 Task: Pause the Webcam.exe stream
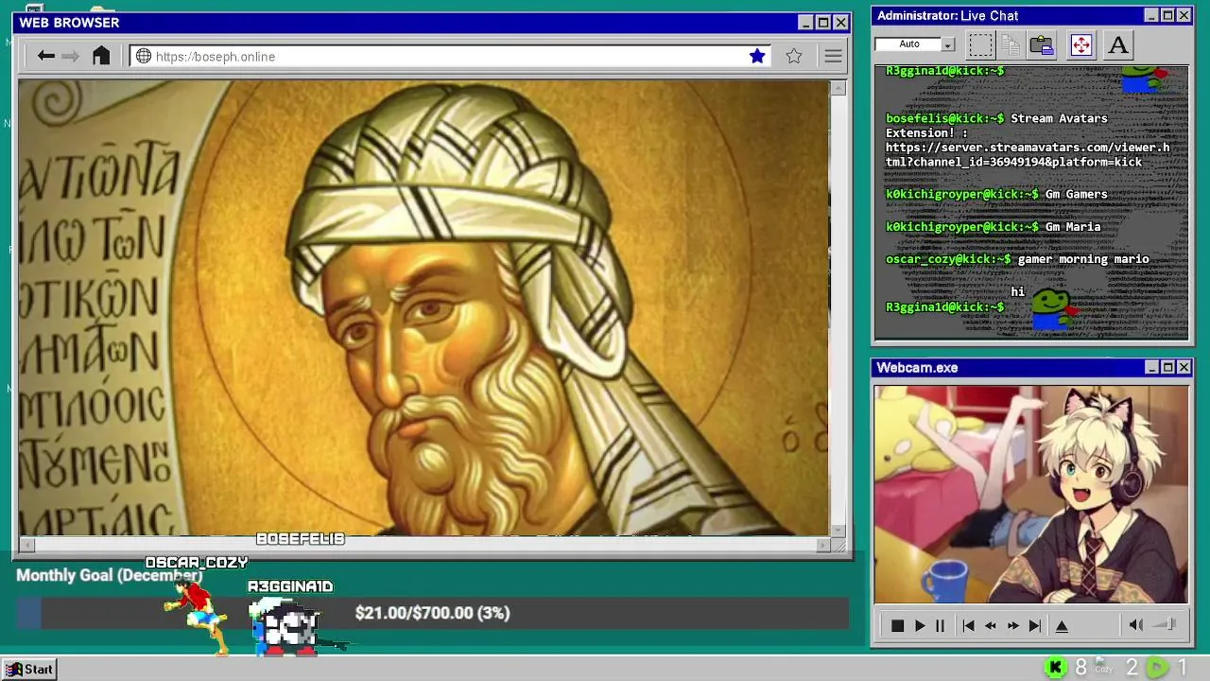pyautogui.click(x=940, y=625)
